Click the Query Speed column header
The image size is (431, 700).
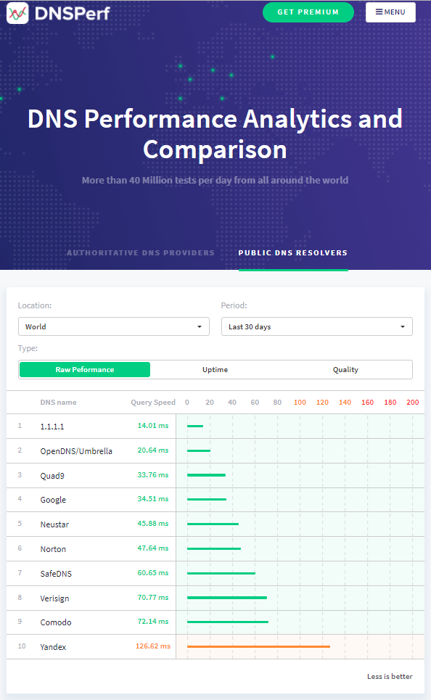pyautogui.click(x=153, y=403)
